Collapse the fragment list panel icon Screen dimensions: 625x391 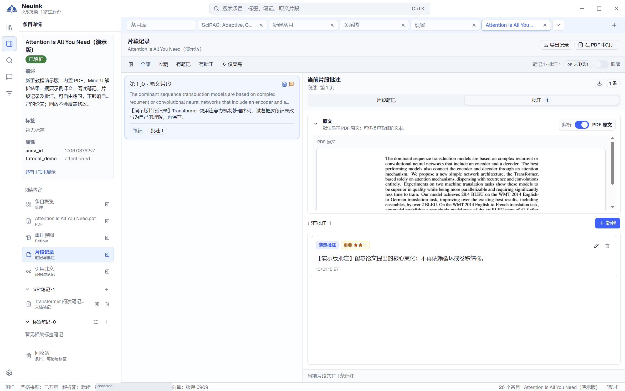click(131, 64)
